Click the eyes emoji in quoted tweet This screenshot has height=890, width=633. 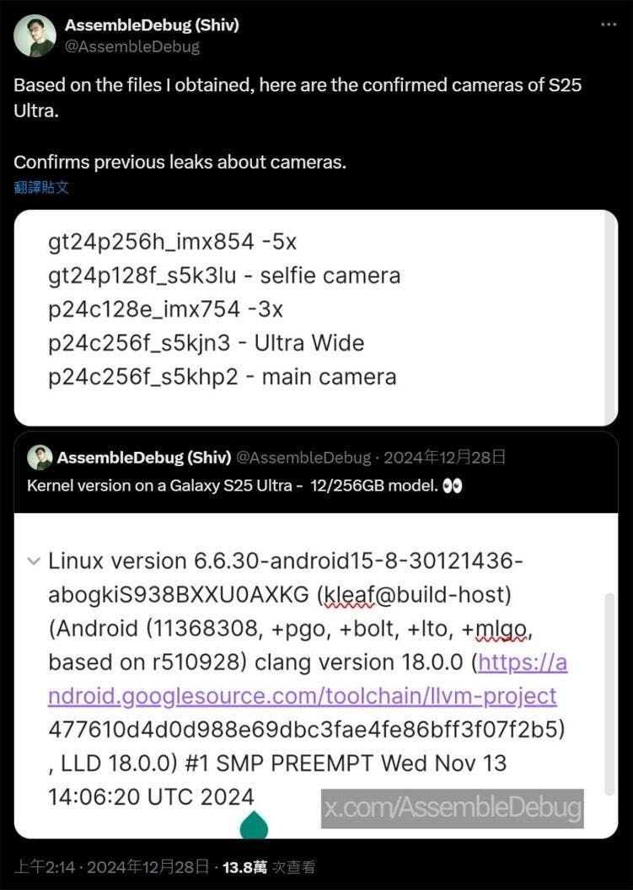click(453, 486)
